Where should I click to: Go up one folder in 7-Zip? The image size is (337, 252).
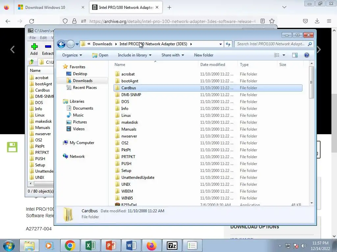coord(32,62)
